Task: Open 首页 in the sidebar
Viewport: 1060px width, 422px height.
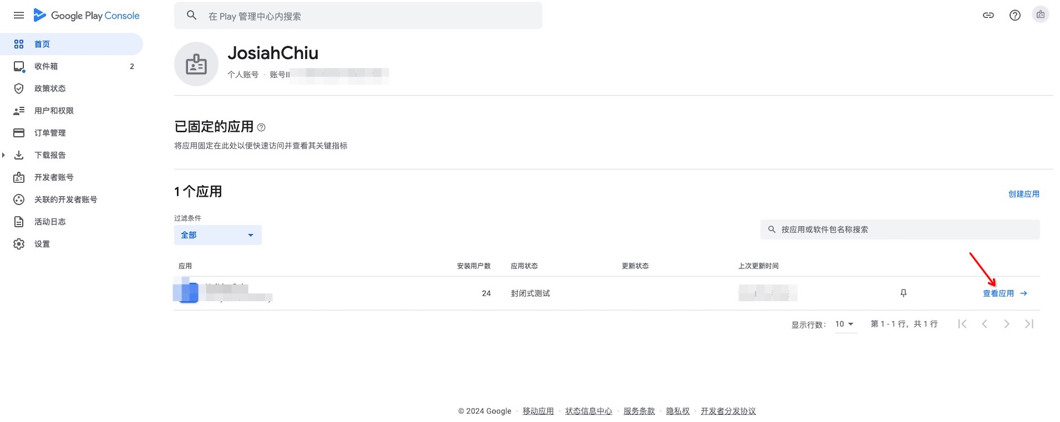Action: click(x=72, y=44)
